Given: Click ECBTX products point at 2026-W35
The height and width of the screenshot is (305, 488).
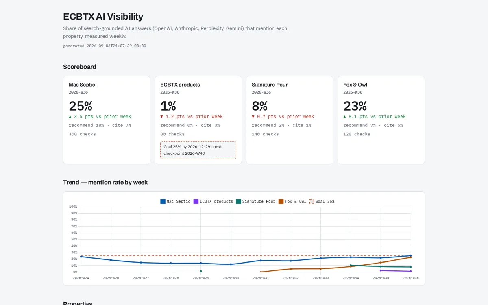Looking at the screenshot, I should click(381, 270).
